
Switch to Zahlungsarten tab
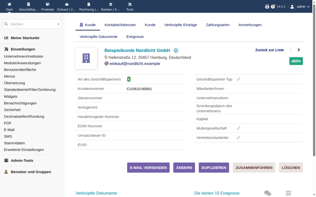point(218,25)
